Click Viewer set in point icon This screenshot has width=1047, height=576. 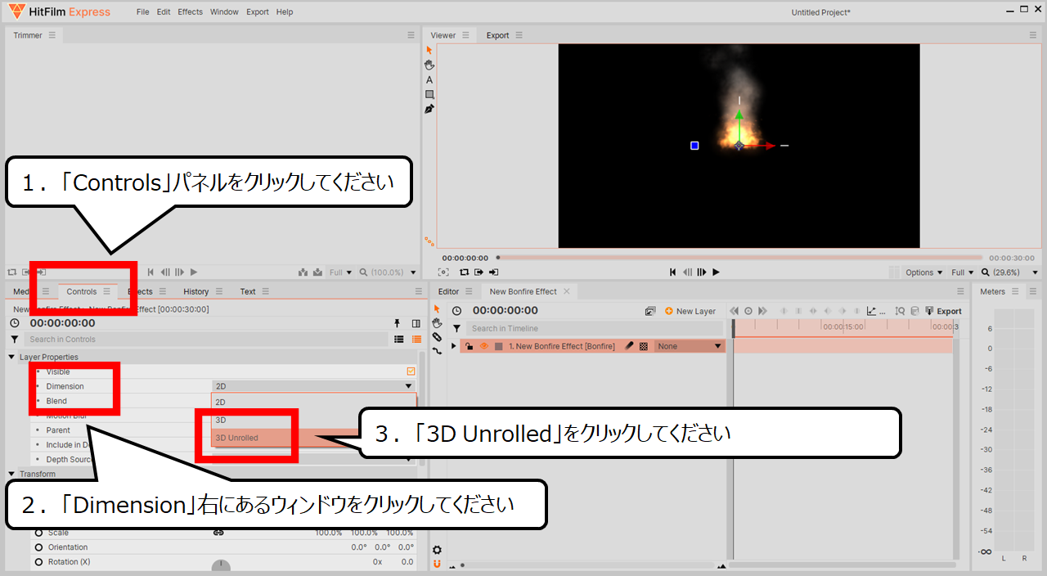pos(479,272)
